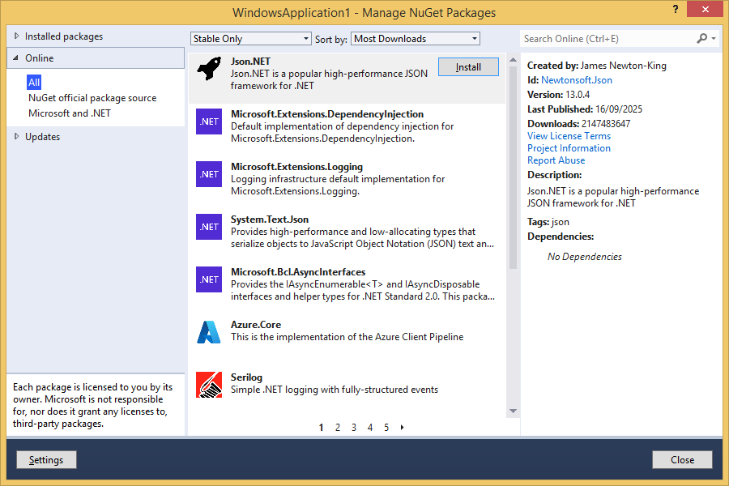Image resolution: width=729 pixels, height=486 pixels.
Task: Expand the Updates section
Action: pos(16,136)
